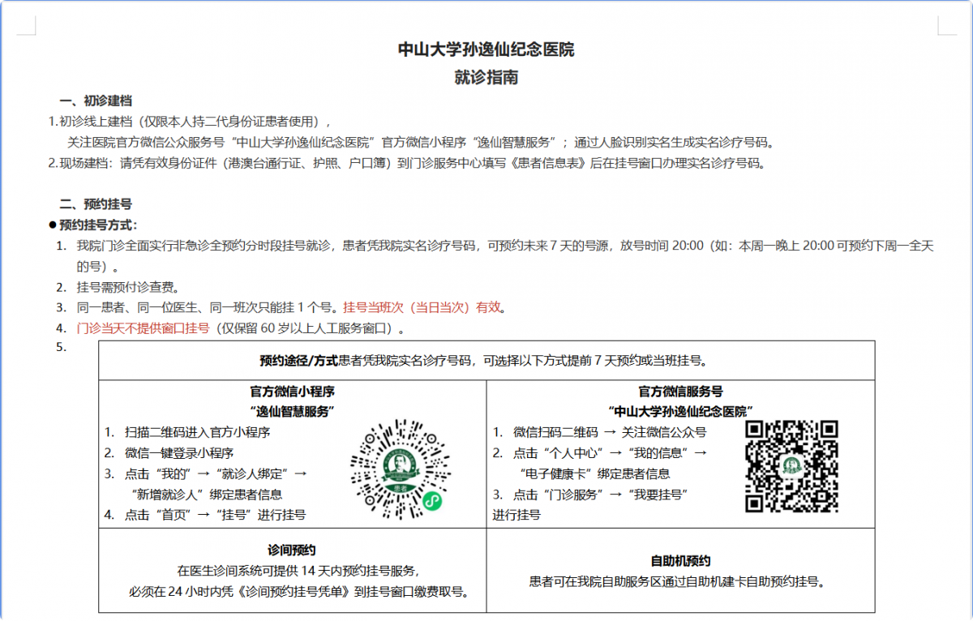Click the line mentioning 《诊间预约挂号凭单》
The height and width of the screenshot is (621, 973).
pyautogui.click(x=299, y=592)
